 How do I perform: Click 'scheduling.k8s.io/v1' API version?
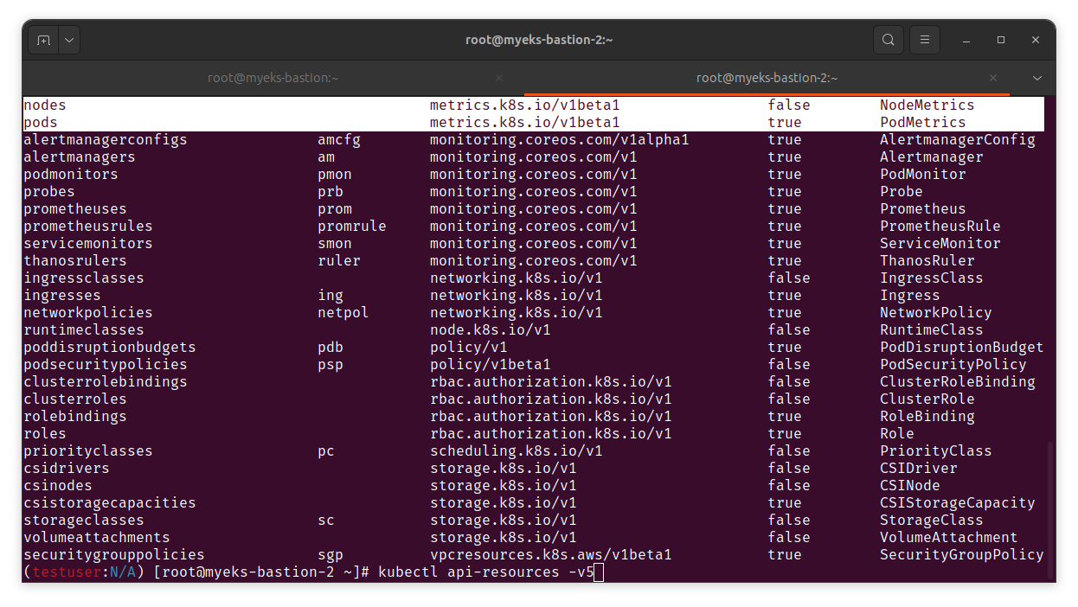click(517, 450)
